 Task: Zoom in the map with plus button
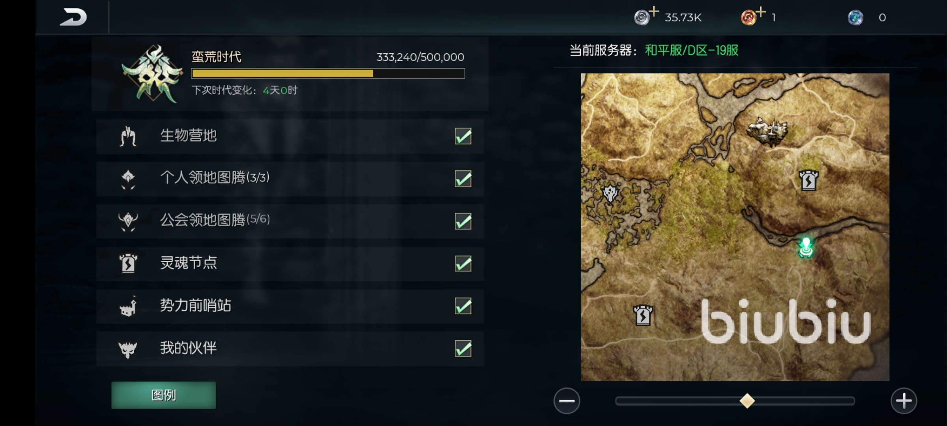pos(904,401)
